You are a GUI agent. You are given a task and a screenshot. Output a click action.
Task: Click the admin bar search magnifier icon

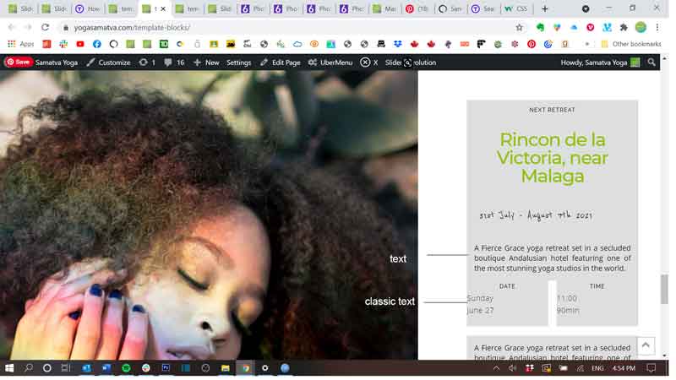coord(651,62)
